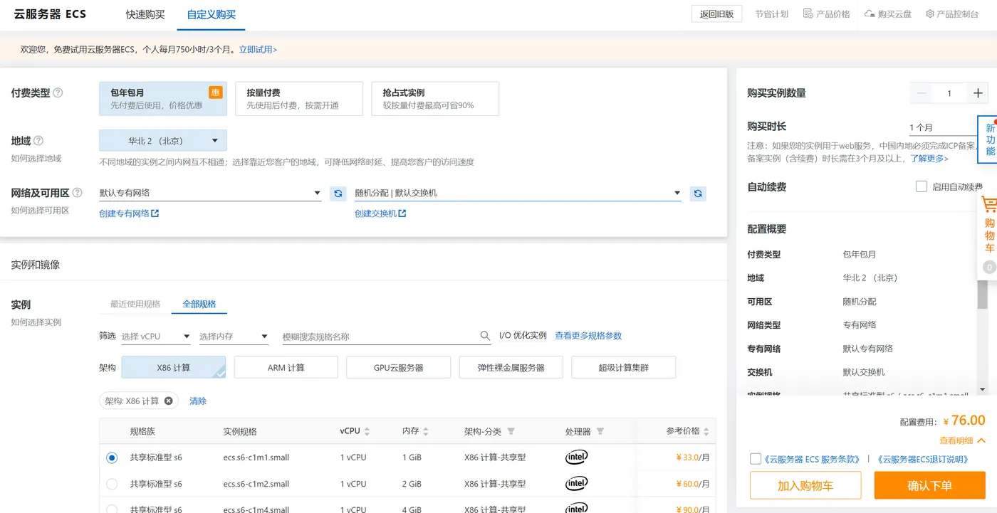This screenshot has height=513, width=997.
Task: Enable 启用自动续费 checkbox
Action: tap(922, 186)
